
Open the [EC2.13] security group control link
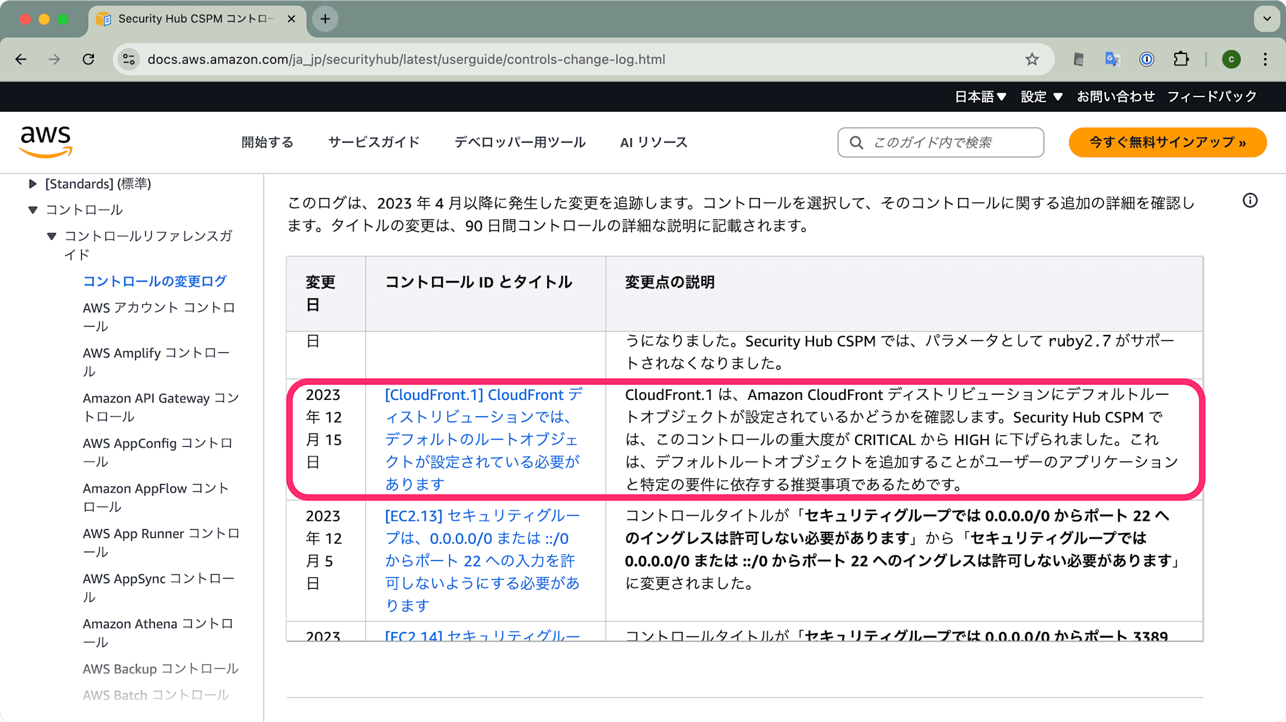click(482, 561)
